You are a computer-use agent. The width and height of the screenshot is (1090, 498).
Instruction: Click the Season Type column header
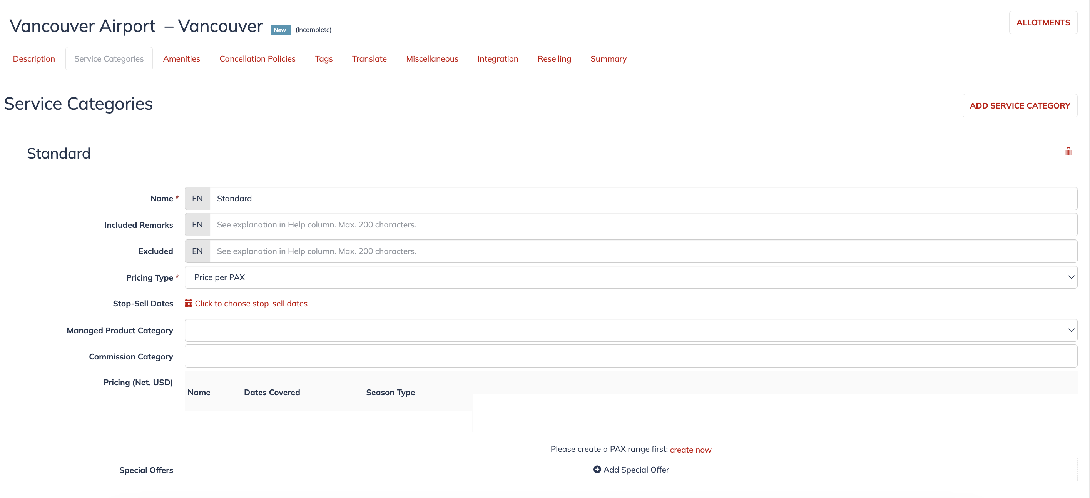390,392
